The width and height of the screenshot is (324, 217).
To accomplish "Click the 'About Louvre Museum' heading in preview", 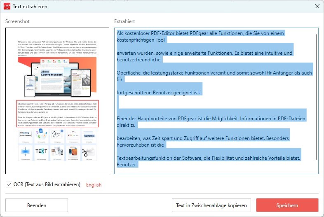I will 52,73.
